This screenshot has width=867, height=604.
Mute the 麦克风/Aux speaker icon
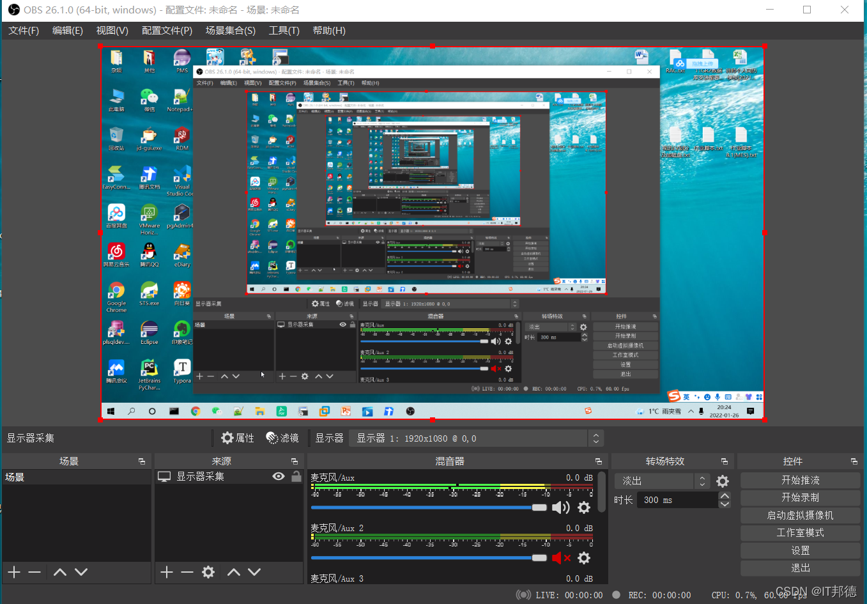560,507
